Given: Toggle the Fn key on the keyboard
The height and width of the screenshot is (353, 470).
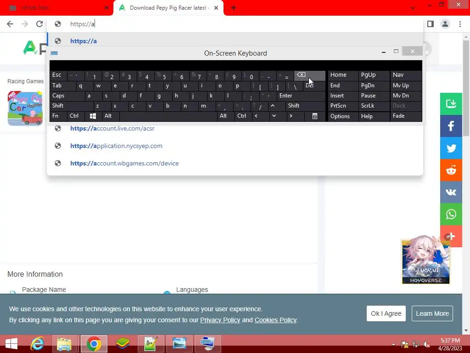Looking at the screenshot, I should click(x=58, y=116).
